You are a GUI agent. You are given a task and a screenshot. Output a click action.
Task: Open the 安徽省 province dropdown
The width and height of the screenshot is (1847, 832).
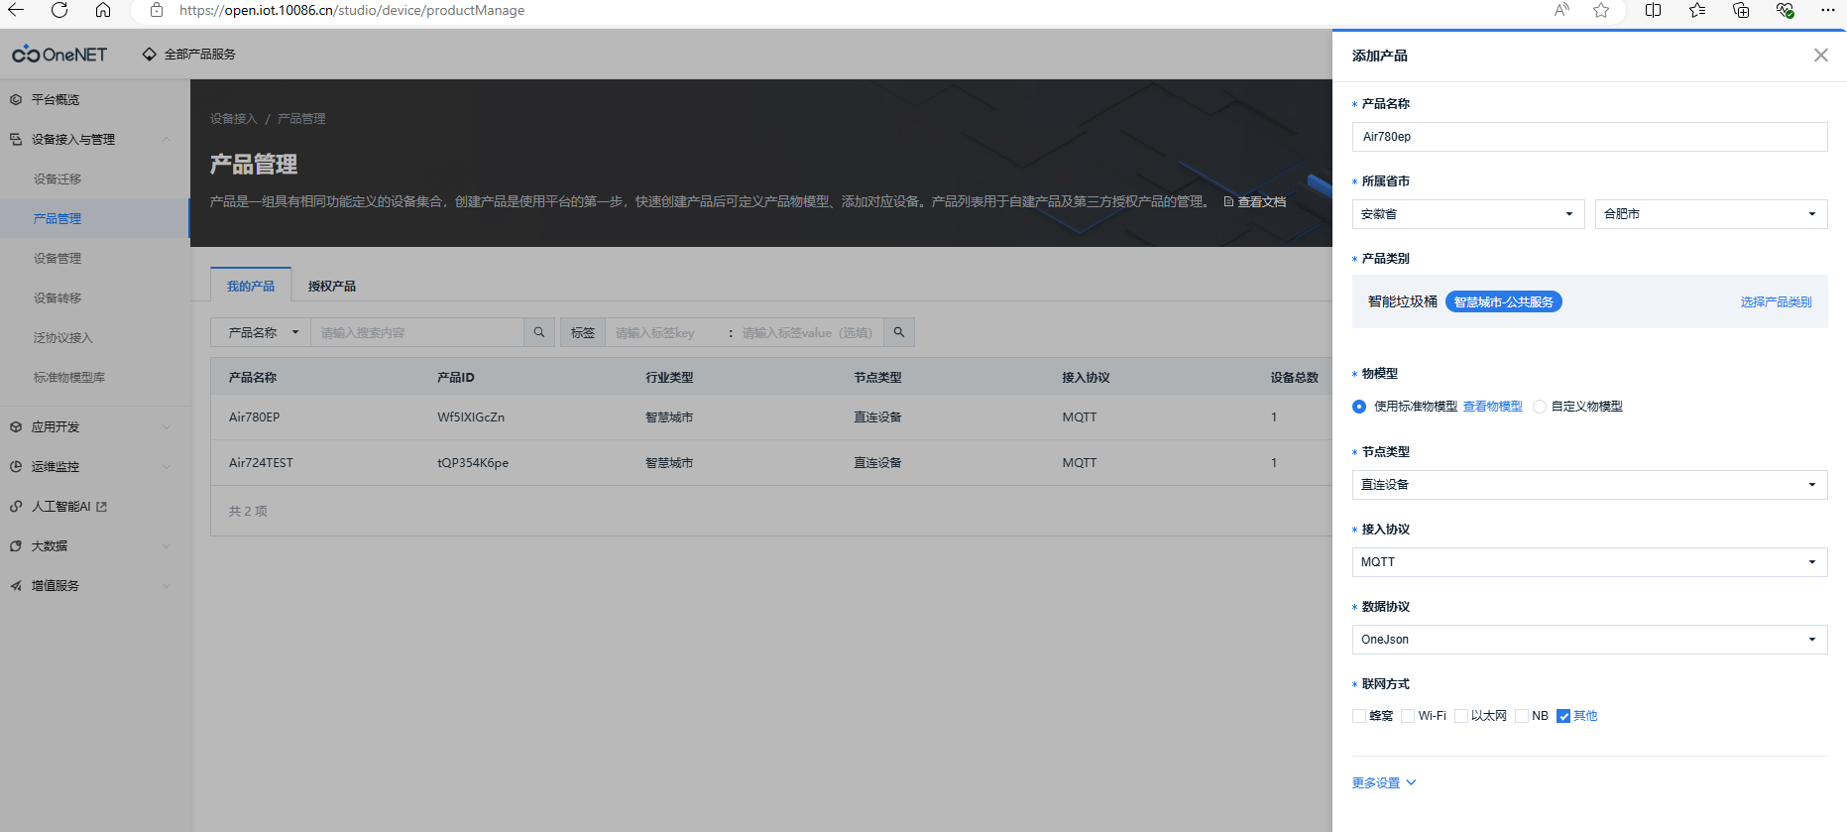click(x=1468, y=214)
